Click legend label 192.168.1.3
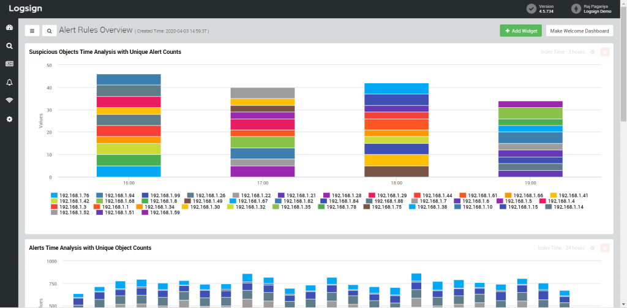627x308 pixels. click(x=73, y=207)
